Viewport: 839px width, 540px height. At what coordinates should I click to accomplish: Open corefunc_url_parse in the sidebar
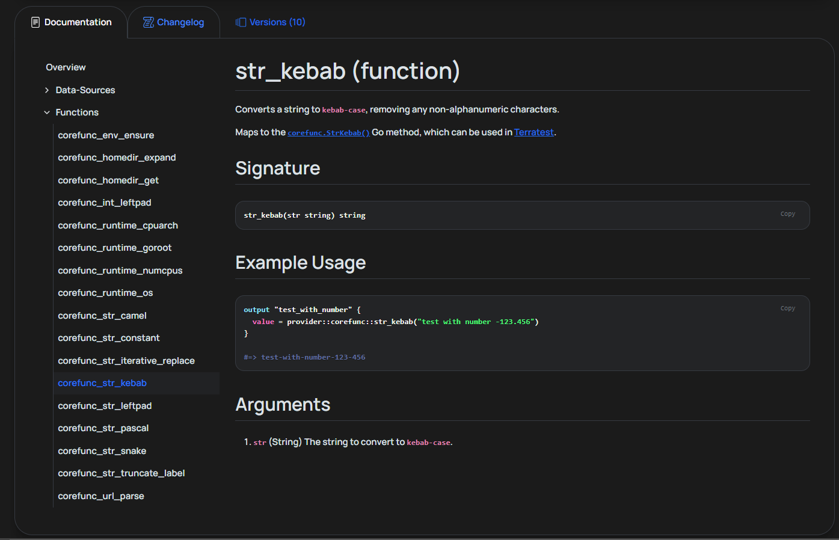101,496
